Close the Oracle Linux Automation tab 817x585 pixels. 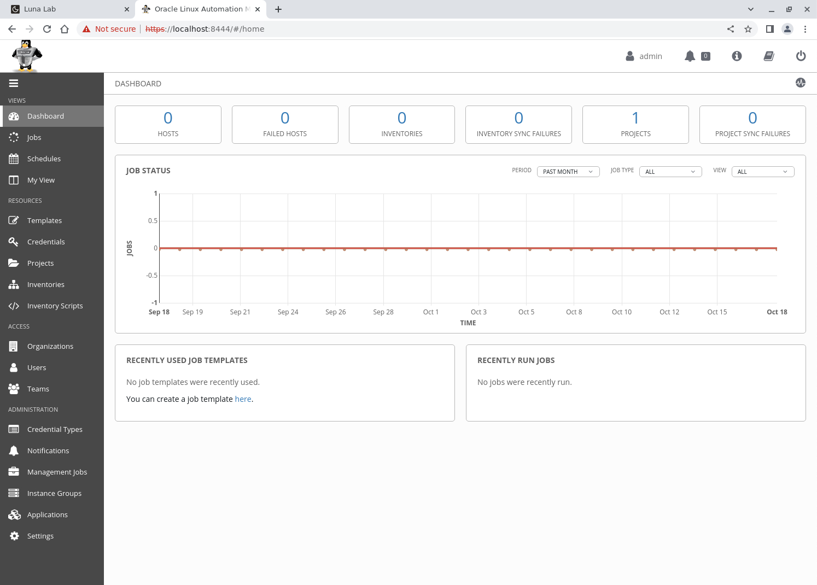coord(258,9)
